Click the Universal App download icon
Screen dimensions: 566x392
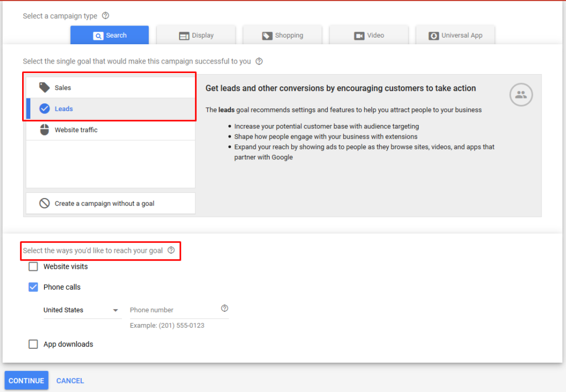pyautogui.click(x=433, y=36)
